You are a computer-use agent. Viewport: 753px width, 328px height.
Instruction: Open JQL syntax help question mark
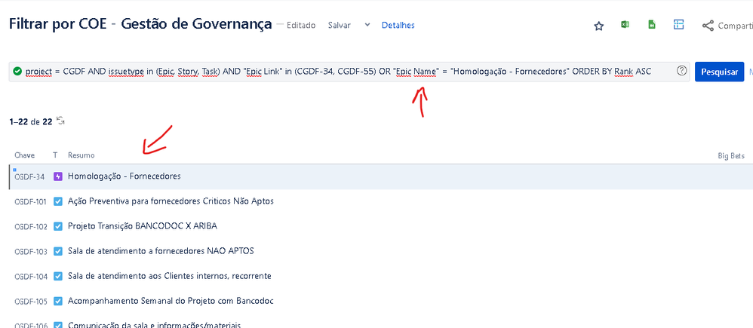tap(681, 71)
